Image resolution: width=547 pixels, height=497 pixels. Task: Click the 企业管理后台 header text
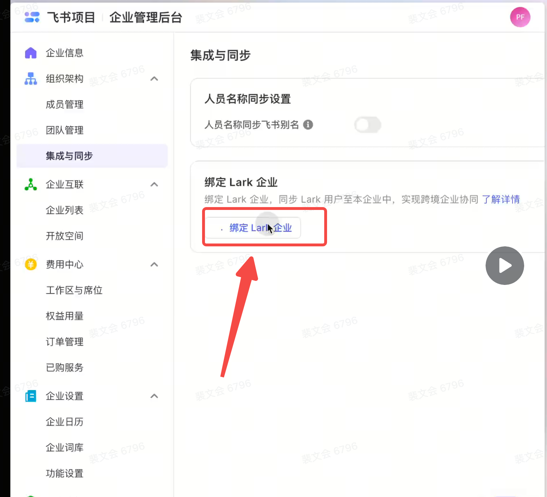(x=146, y=17)
